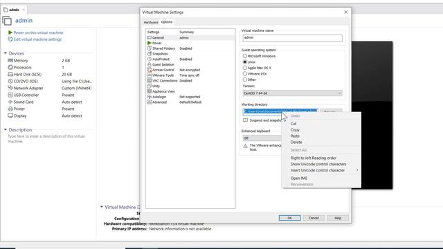This screenshot has height=249, width=443.
Task: Click the 'Time sync off' summary text
Action: click(x=189, y=75)
